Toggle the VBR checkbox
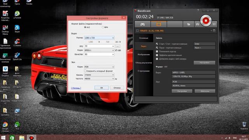 pyautogui.click(x=116, y=50)
